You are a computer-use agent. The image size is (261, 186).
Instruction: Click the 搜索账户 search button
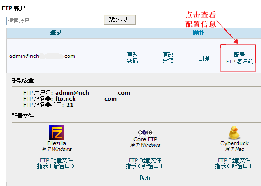120,20
